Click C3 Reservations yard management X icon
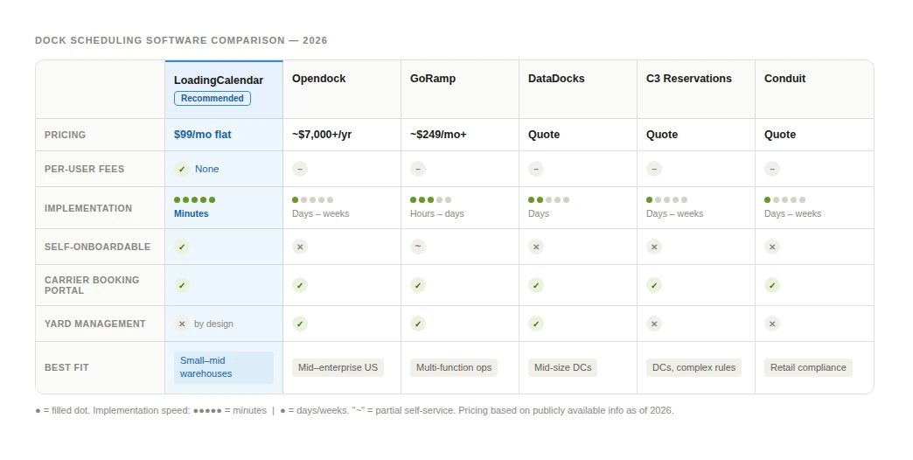 (x=654, y=324)
